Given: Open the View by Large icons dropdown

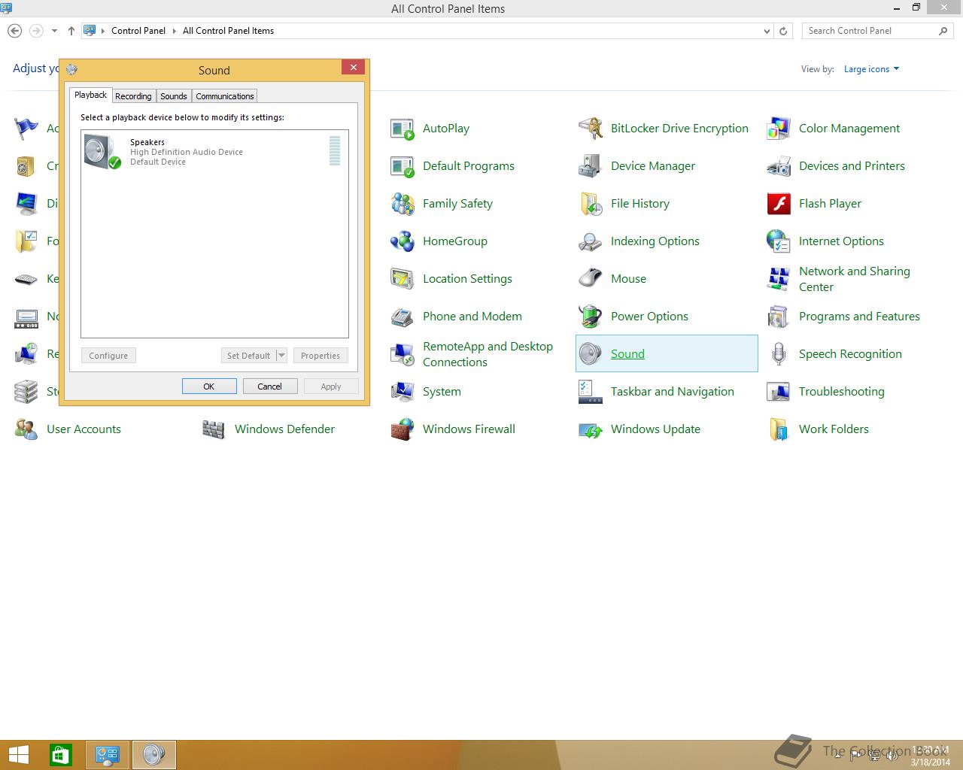Looking at the screenshot, I should click(x=871, y=69).
